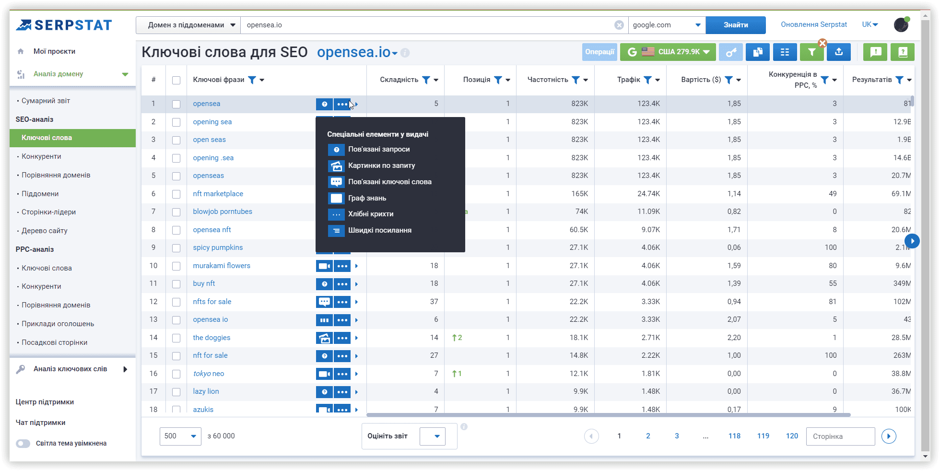940x471 pixels.
Task: Tick the select-all checkbox in table header
Action: [x=176, y=80]
